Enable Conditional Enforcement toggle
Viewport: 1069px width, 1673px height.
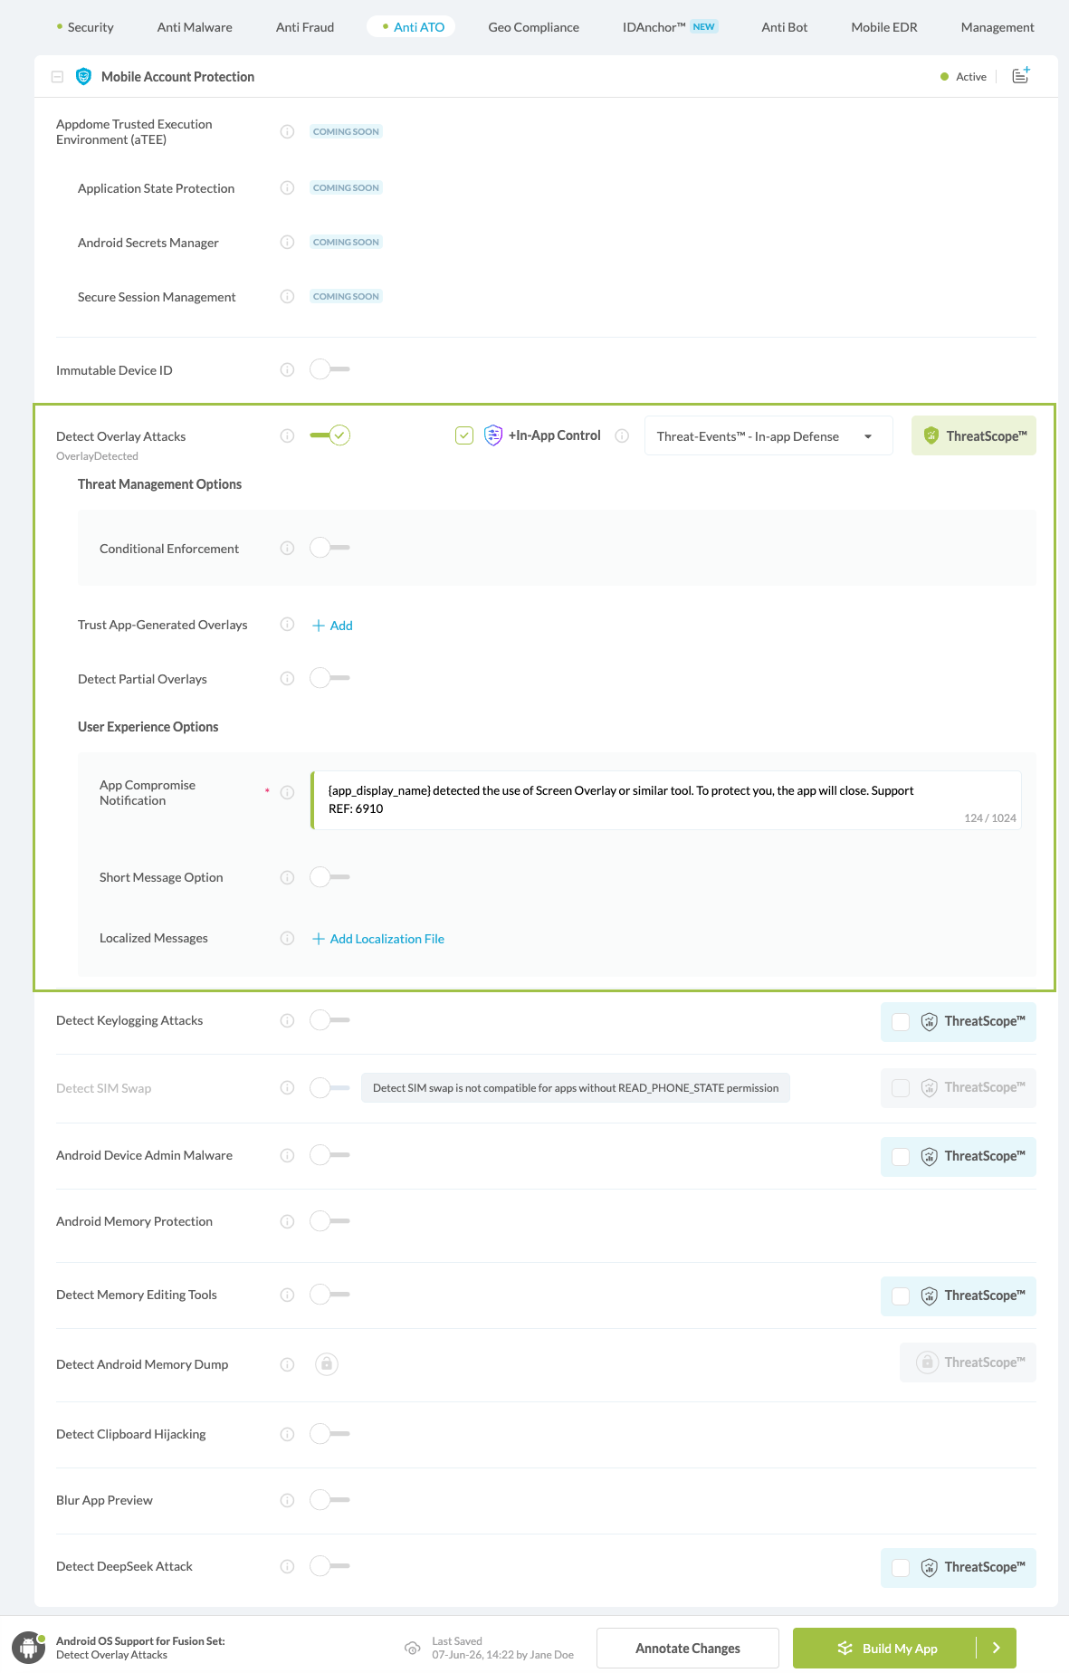[329, 548]
